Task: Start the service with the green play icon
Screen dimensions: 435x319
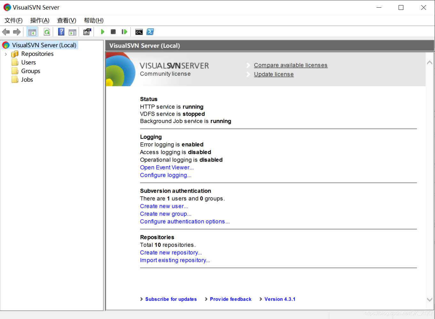Action: [x=103, y=32]
